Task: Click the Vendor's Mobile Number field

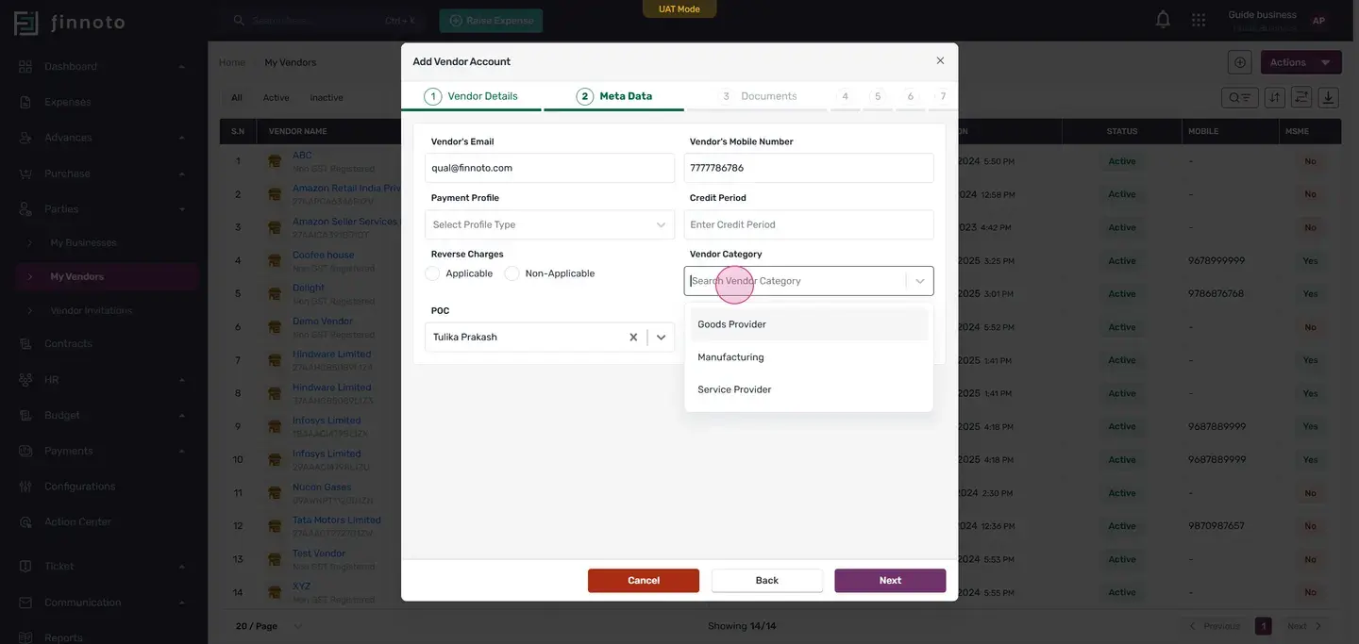Action: pos(809,168)
